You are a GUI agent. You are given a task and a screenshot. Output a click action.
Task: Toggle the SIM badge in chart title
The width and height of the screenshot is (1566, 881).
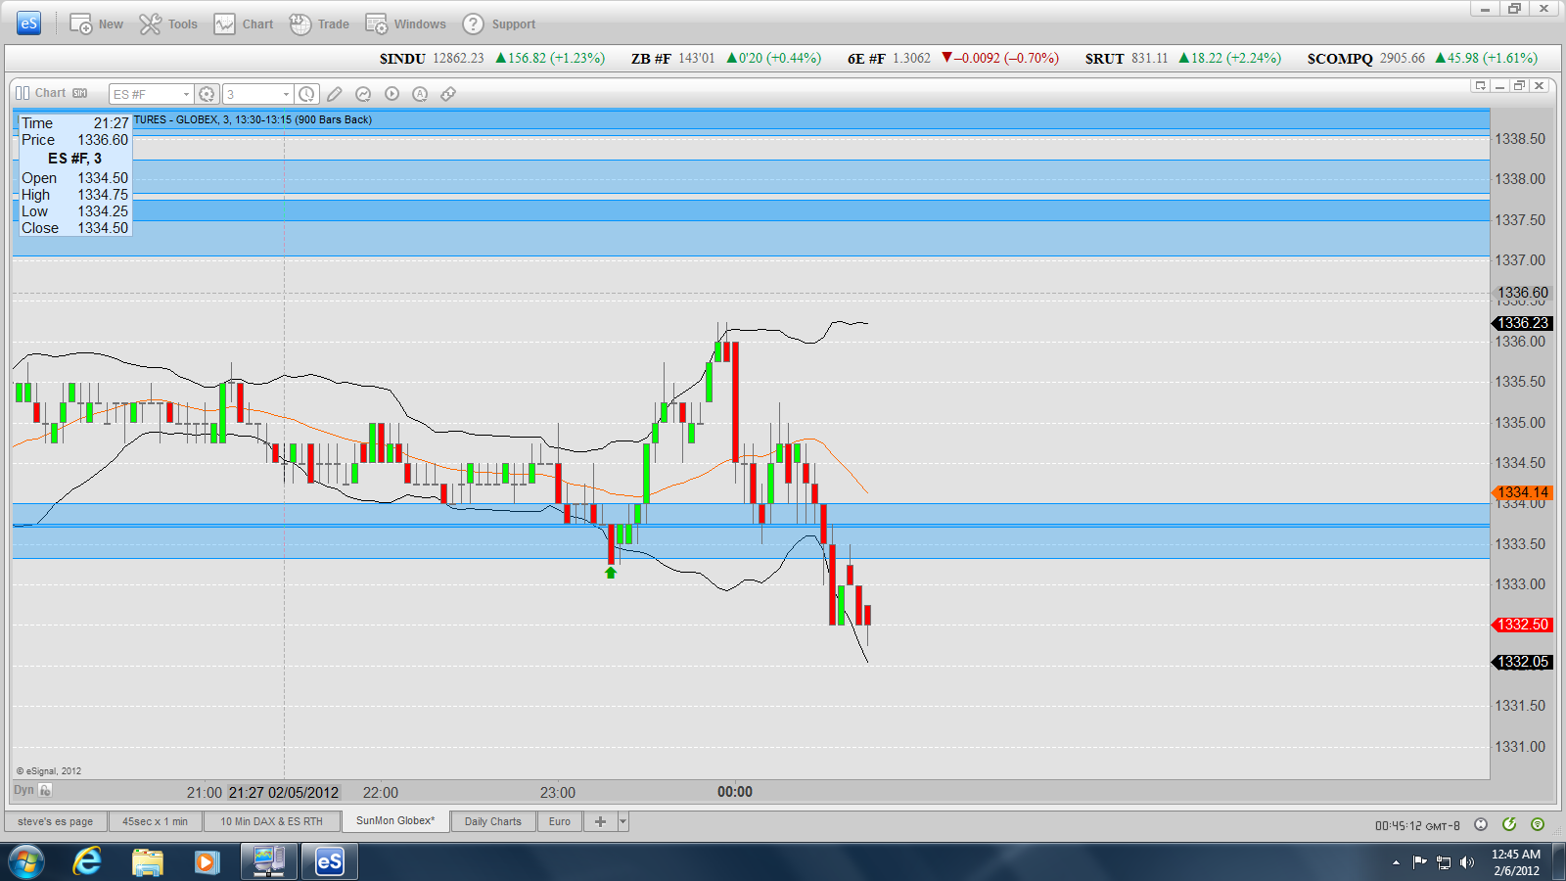pyautogui.click(x=79, y=93)
